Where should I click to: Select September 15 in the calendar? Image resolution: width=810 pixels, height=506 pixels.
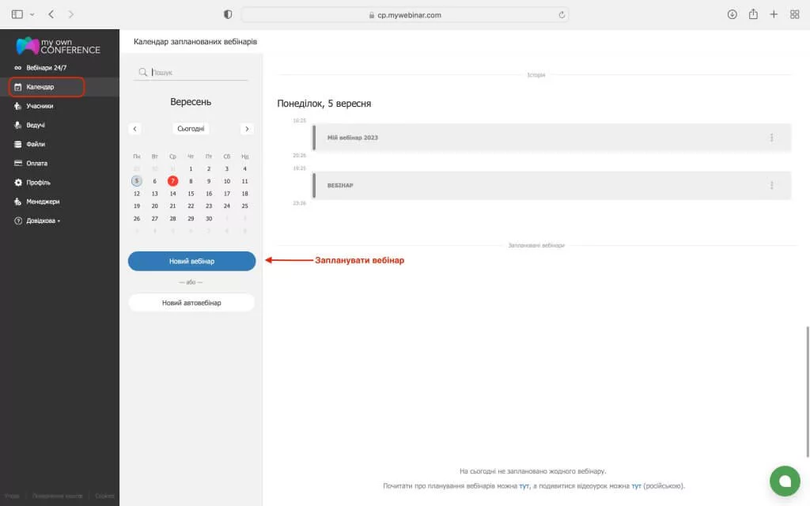coord(191,193)
